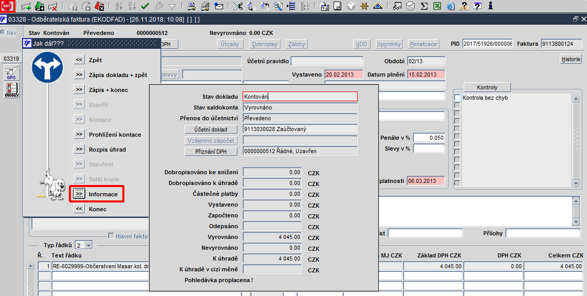Select the Nav radio button

click(x=3, y=32)
